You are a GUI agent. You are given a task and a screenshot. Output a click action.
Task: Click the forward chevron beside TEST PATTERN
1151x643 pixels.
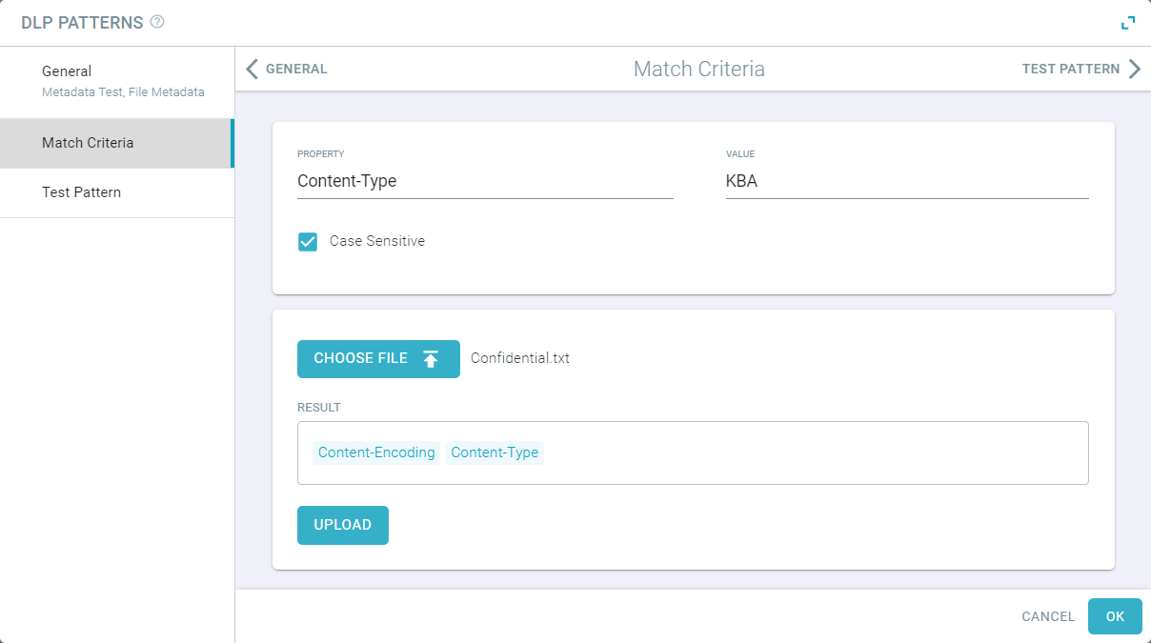(x=1136, y=68)
